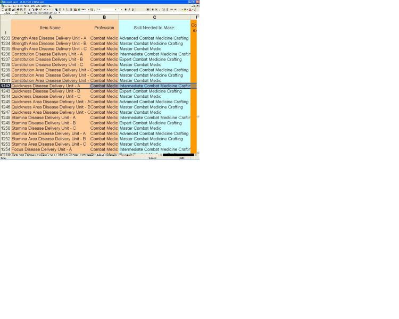The width and height of the screenshot is (399, 319).
Task: Select row 1242 header
Action: 5,86
